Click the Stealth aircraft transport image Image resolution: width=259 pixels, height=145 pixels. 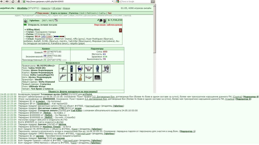click(63, 77)
